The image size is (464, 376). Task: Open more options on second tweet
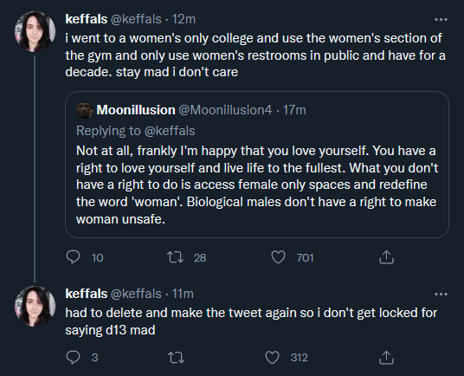pos(441,294)
